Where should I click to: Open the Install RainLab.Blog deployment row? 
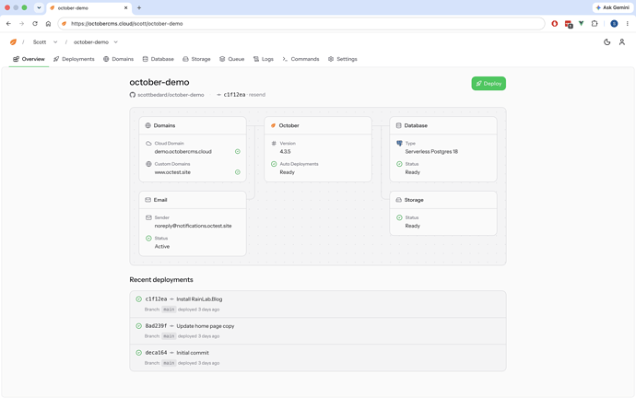point(318,304)
